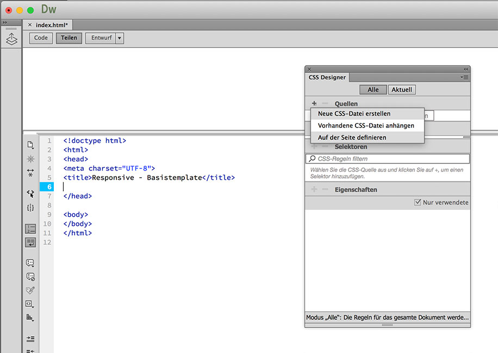Click the remove comment icon
Viewport: 498px width, 353px height.
[x=30, y=276]
